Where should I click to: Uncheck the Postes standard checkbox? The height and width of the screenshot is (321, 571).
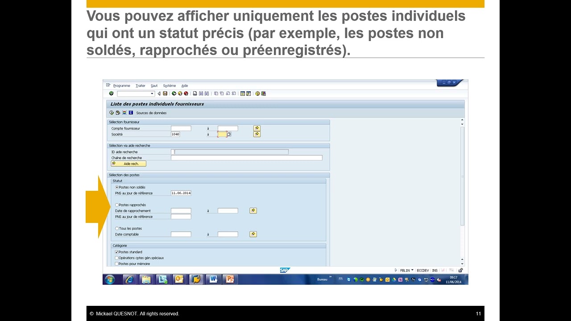pyautogui.click(x=117, y=252)
